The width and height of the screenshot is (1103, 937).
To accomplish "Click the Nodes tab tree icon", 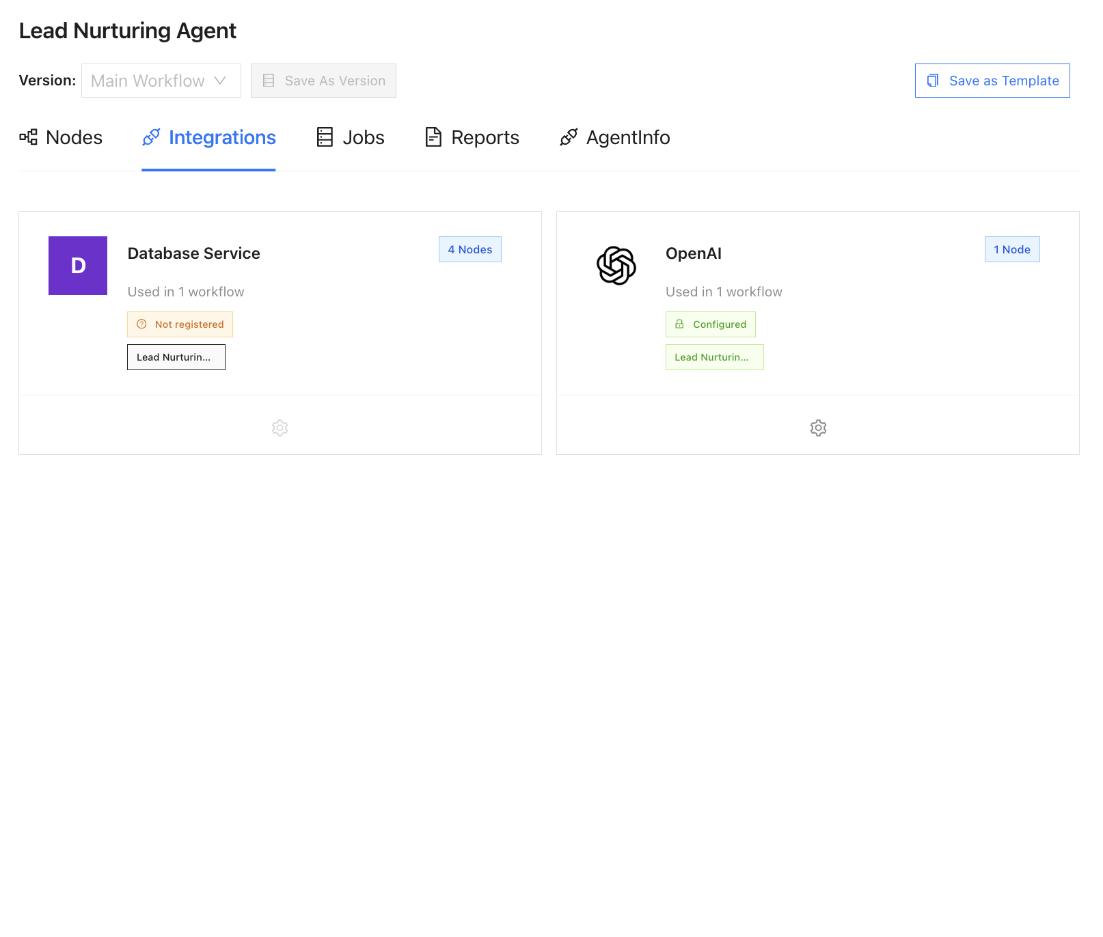I will click(28, 137).
